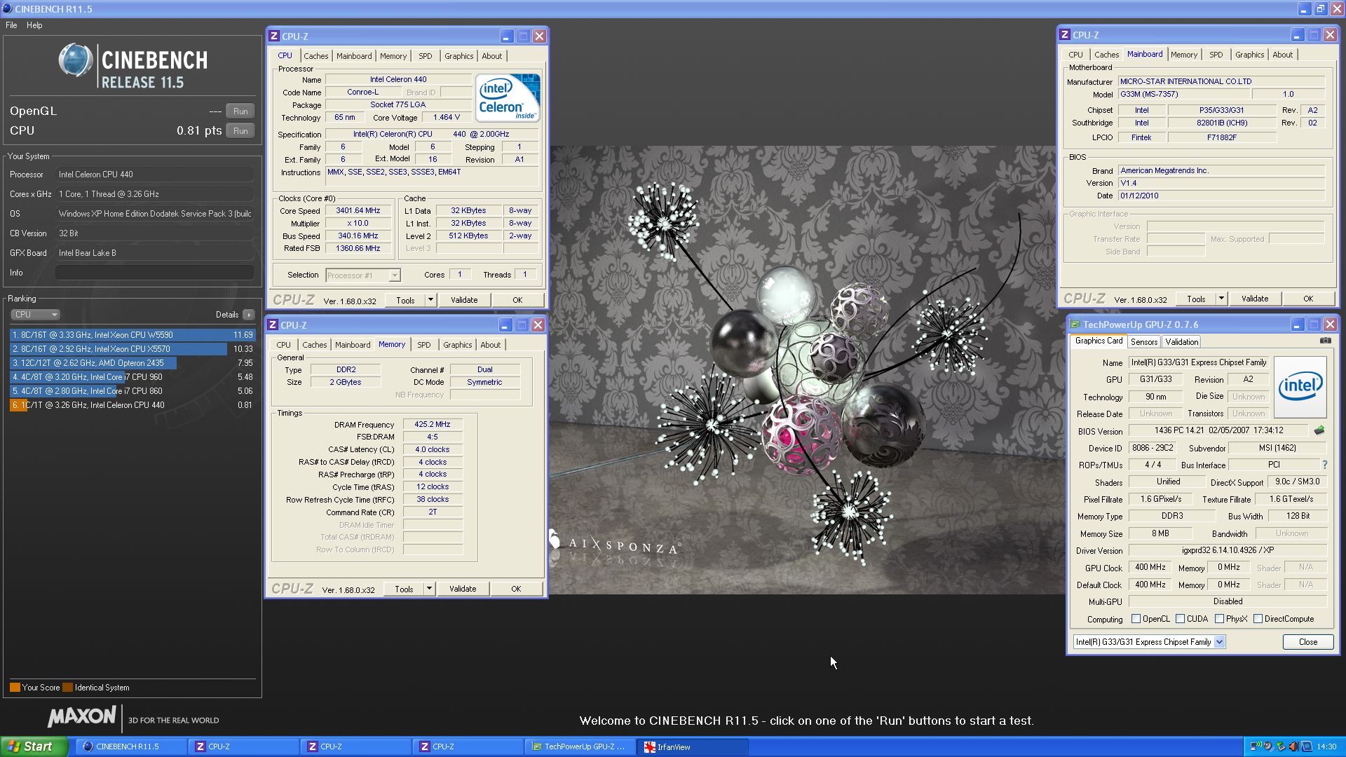The width and height of the screenshot is (1346, 757).
Task: Click the Intel logo in GPU-Z
Action: pos(1300,387)
